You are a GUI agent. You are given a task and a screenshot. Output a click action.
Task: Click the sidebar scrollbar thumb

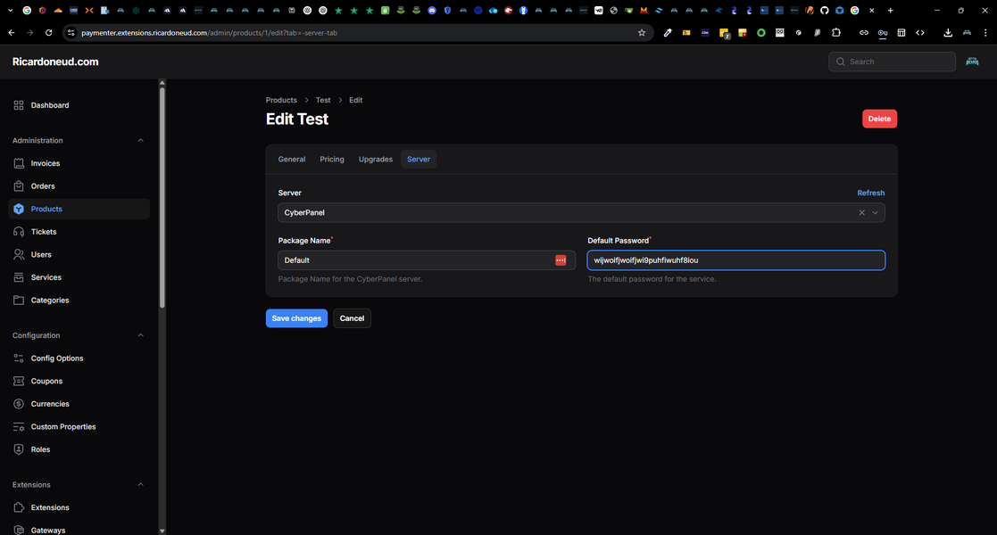(162, 197)
